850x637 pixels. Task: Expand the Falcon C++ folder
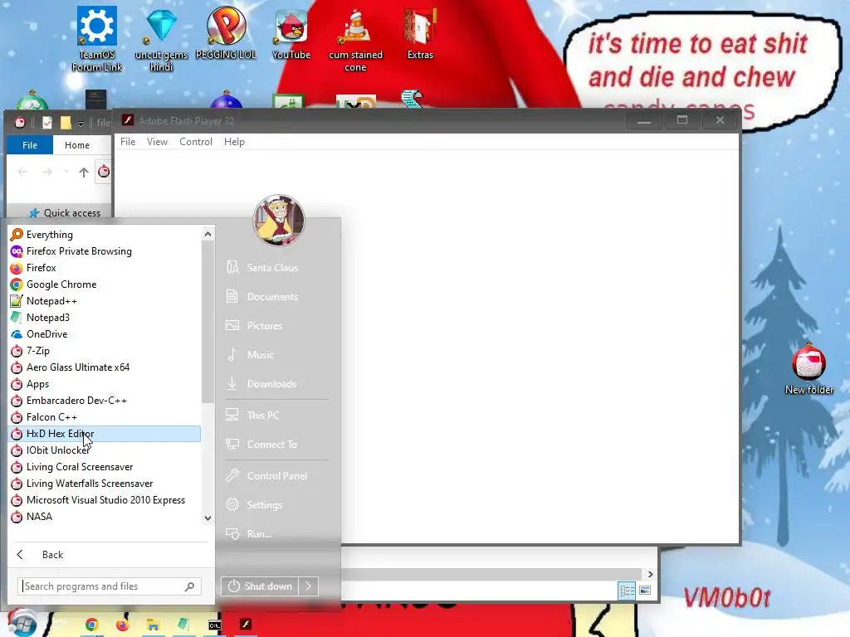[104, 417]
